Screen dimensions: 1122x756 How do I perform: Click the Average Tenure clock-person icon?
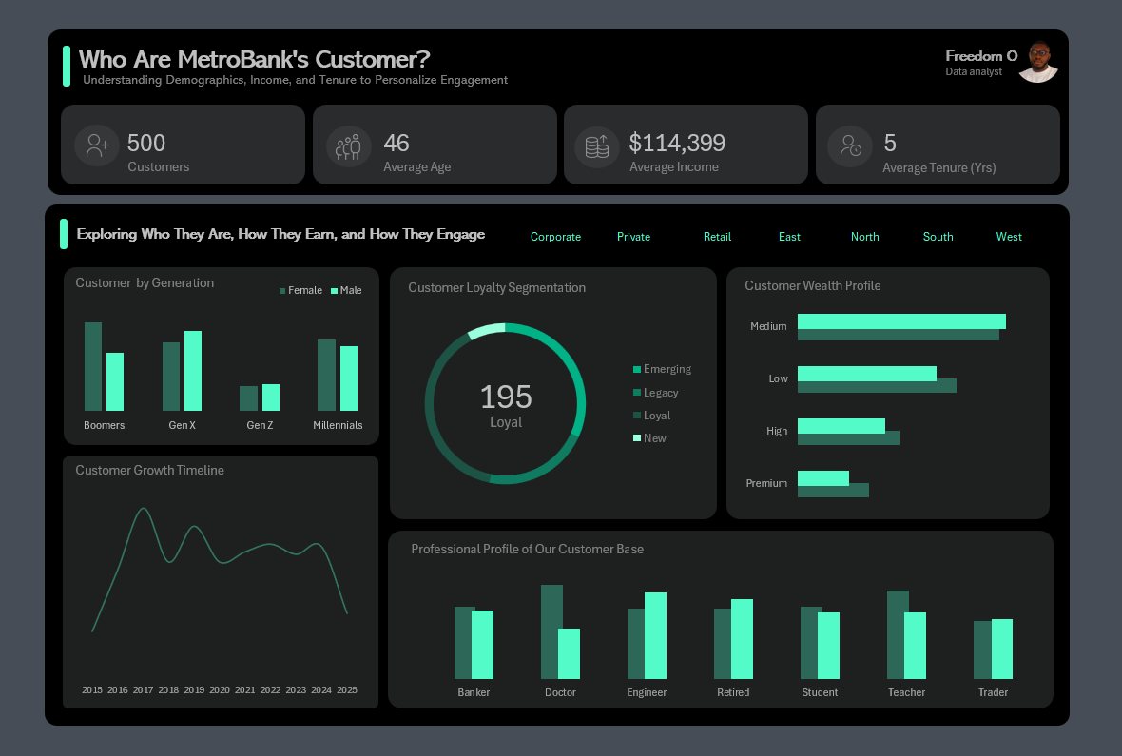pyautogui.click(x=850, y=146)
